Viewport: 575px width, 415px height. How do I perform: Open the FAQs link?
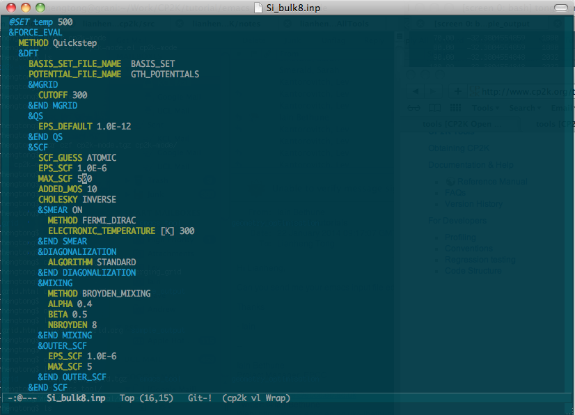pos(455,193)
